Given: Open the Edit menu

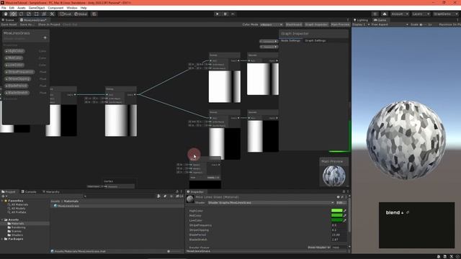Looking at the screenshot, I should [12, 8].
